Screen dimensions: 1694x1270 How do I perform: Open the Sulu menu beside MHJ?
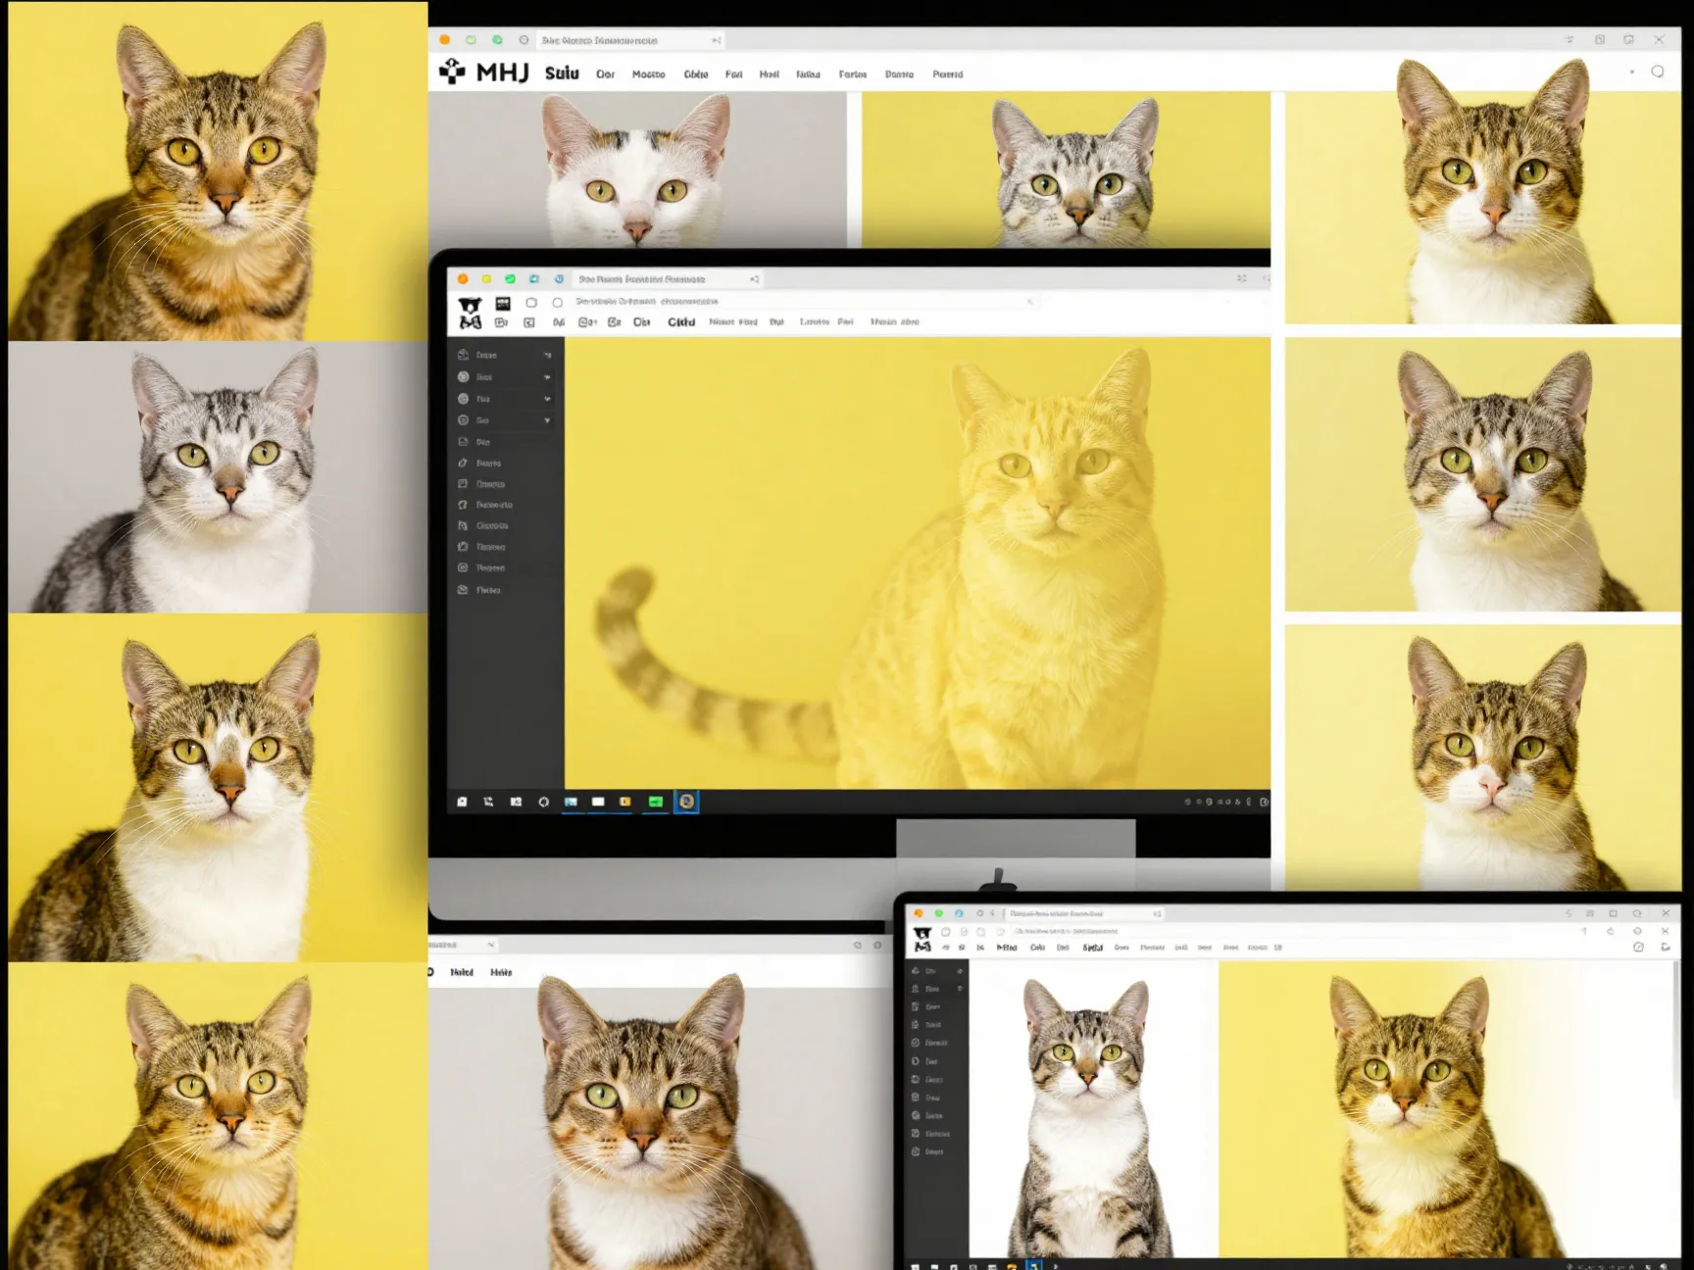(562, 73)
